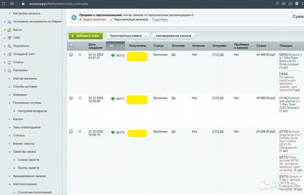Tick the checkbox for order №171

point(71,98)
